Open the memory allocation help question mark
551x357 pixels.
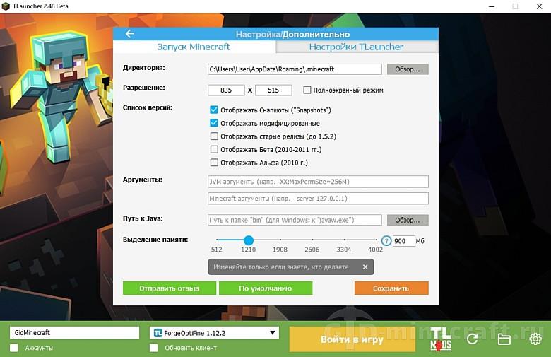pyautogui.click(x=386, y=241)
